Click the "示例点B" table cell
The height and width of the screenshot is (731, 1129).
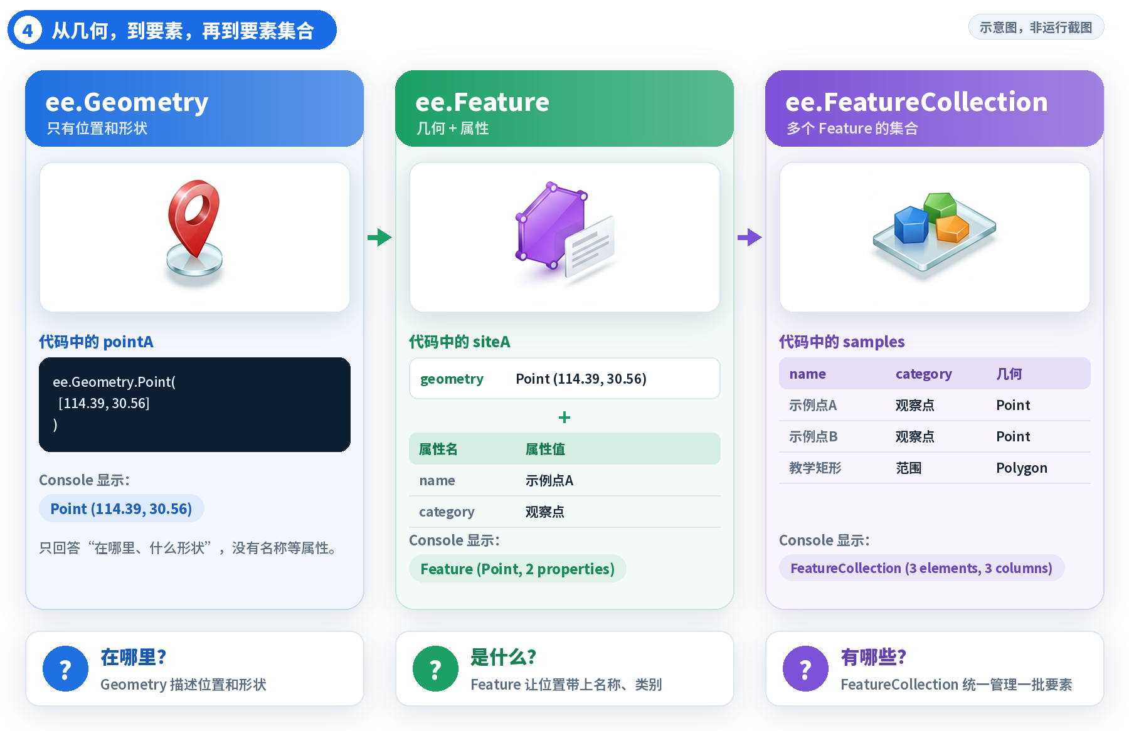tap(813, 436)
